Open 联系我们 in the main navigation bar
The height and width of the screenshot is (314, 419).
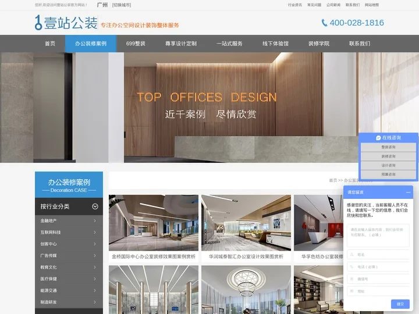click(360, 44)
